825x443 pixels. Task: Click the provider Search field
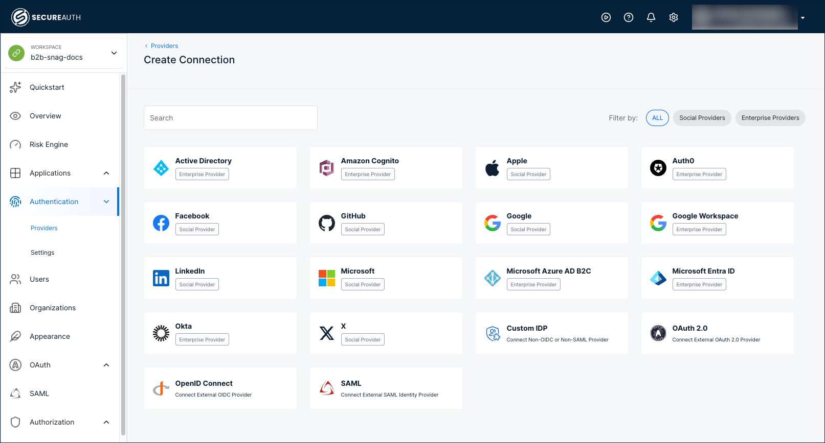(x=231, y=118)
